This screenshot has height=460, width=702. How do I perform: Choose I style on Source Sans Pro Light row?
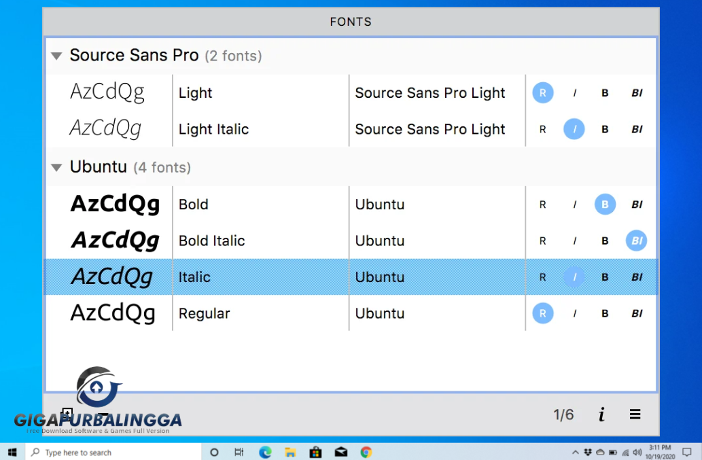point(574,92)
